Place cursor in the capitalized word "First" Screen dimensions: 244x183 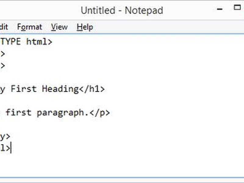click(x=24, y=89)
